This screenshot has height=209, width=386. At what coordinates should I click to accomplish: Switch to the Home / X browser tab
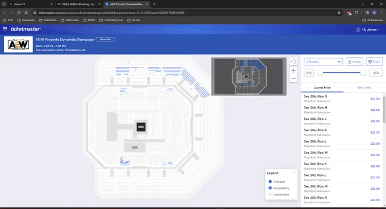[x=31, y=4]
